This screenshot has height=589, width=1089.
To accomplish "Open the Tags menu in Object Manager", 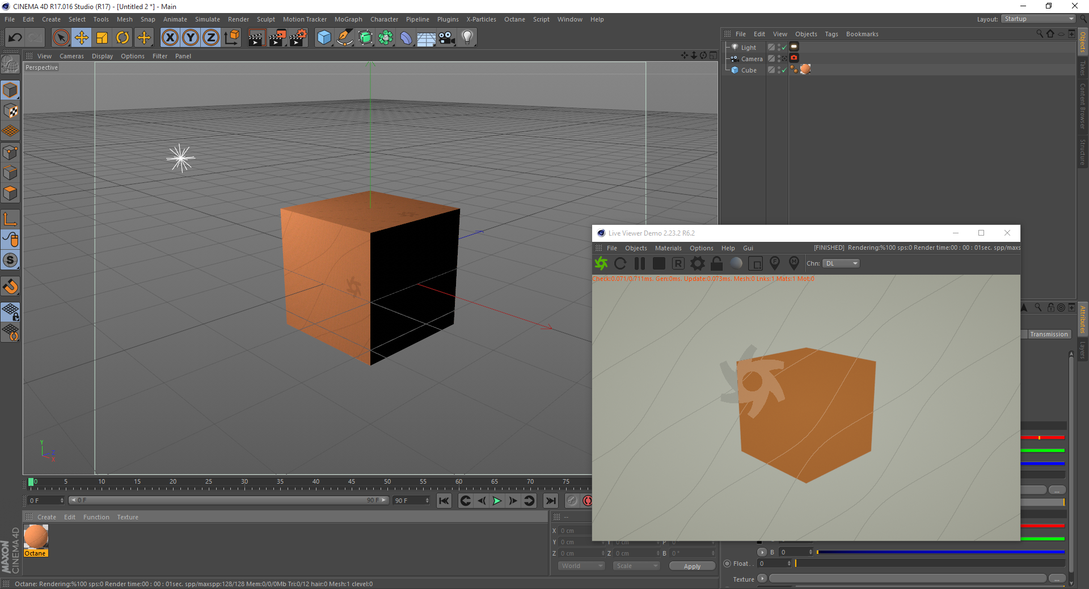I will 831,34.
